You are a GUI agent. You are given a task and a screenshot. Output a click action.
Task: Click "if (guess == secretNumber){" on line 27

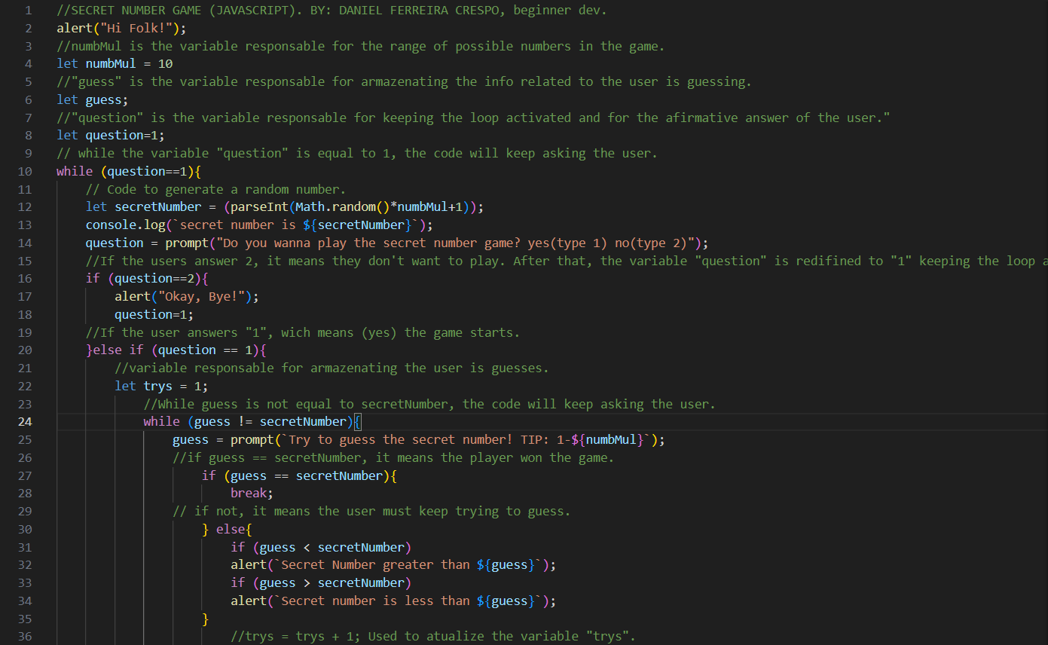(x=299, y=476)
